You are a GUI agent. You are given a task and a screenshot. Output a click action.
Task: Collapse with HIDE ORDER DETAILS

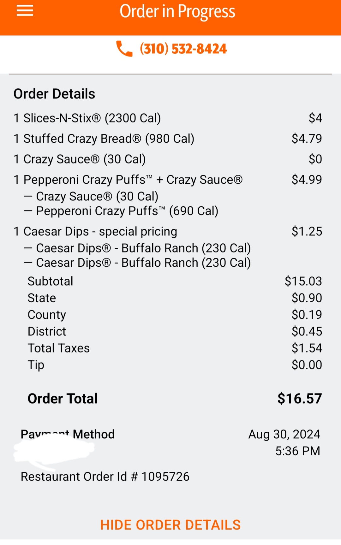click(170, 525)
